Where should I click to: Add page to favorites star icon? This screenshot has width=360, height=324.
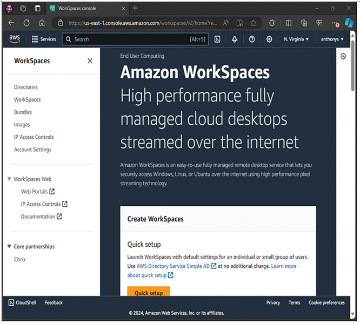click(x=253, y=23)
